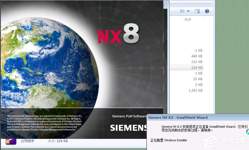
Task: Open the view mode icon in Explorer toolbar
Action: pos(182,11)
